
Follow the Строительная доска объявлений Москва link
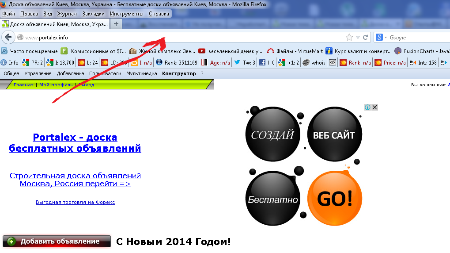pos(75,180)
